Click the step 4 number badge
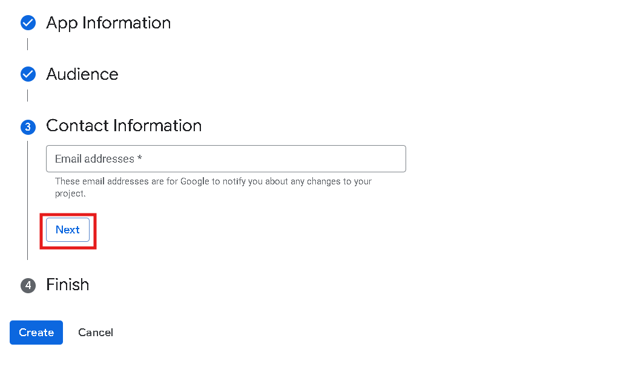This screenshot has height=367, width=618. 28,285
